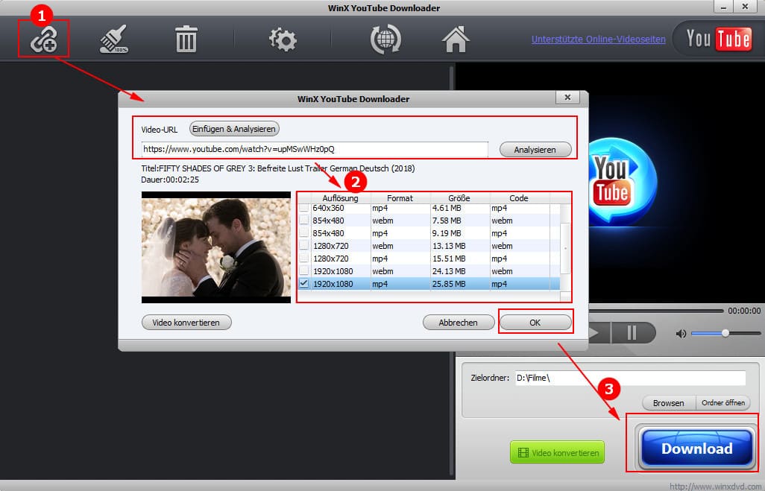Screen dimensions: 765x491
Task: Click the green Video konvertieren button
Action: tap(557, 452)
